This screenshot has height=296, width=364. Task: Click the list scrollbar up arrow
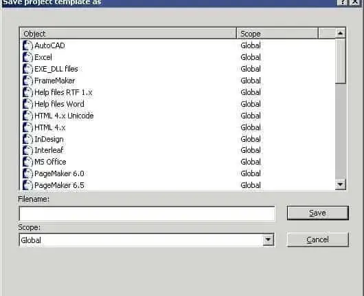(341, 33)
